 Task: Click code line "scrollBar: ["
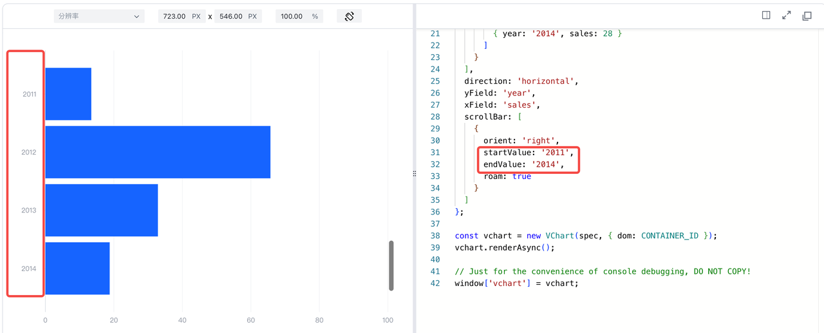[x=493, y=117]
